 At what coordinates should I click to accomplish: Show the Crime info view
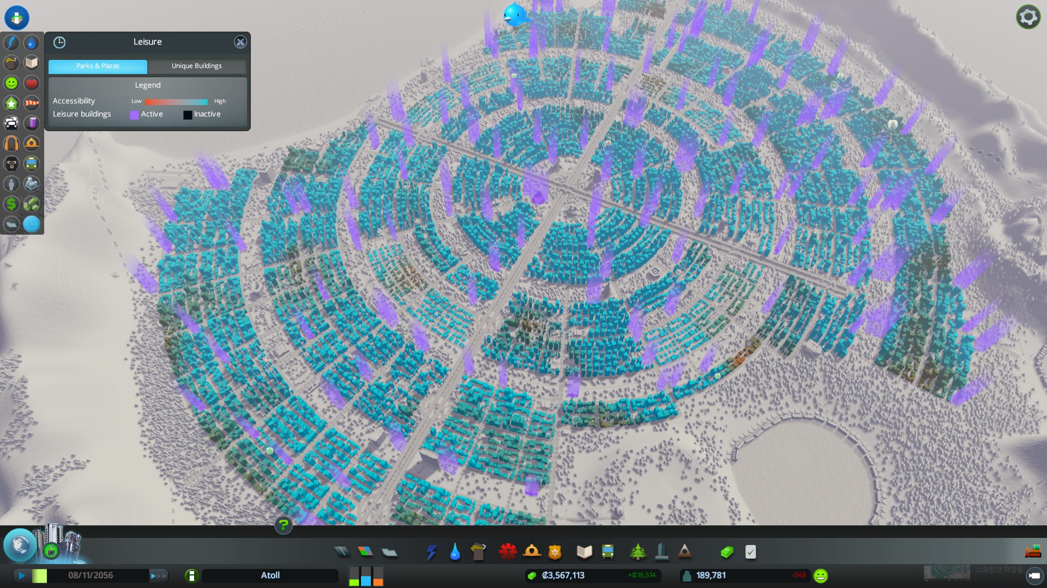[11, 163]
